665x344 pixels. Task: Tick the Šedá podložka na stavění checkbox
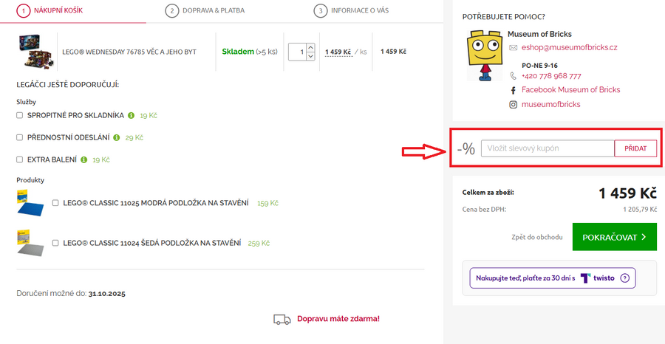coord(55,243)
